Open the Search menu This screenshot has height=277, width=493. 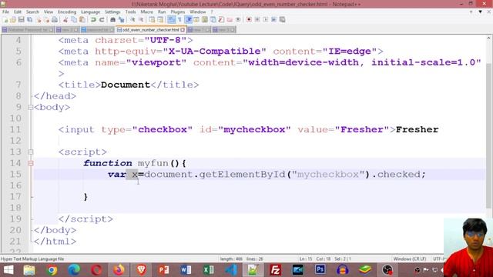[32, 12]
